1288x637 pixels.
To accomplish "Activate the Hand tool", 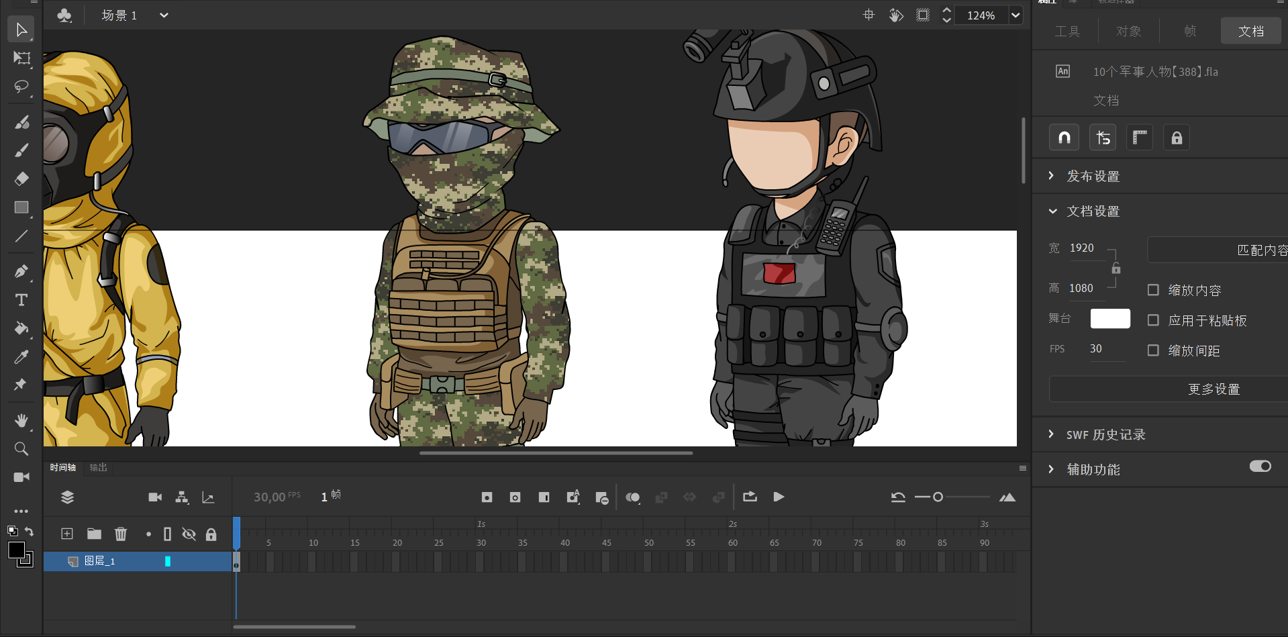I will [x=21, y=421].
